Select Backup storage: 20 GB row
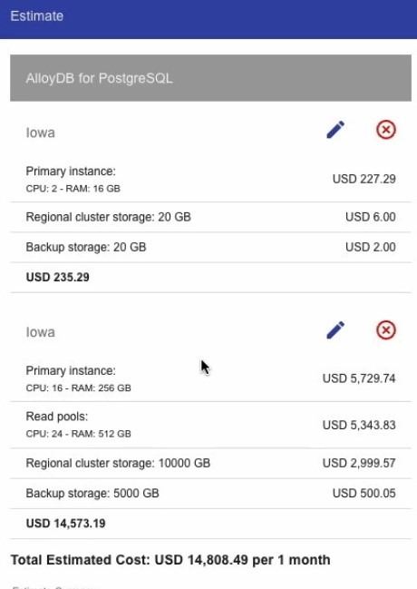The width and height of the screenshot is (417, 589). click(x=210, y=247)
